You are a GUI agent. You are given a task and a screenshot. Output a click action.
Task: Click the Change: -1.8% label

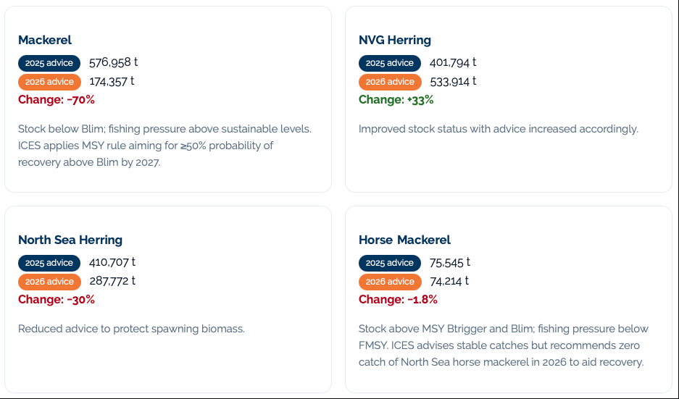coord(398,300)
